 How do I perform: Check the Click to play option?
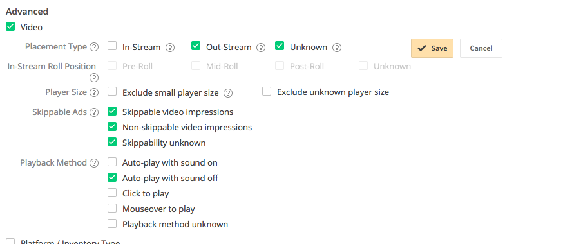coord(112,193)
